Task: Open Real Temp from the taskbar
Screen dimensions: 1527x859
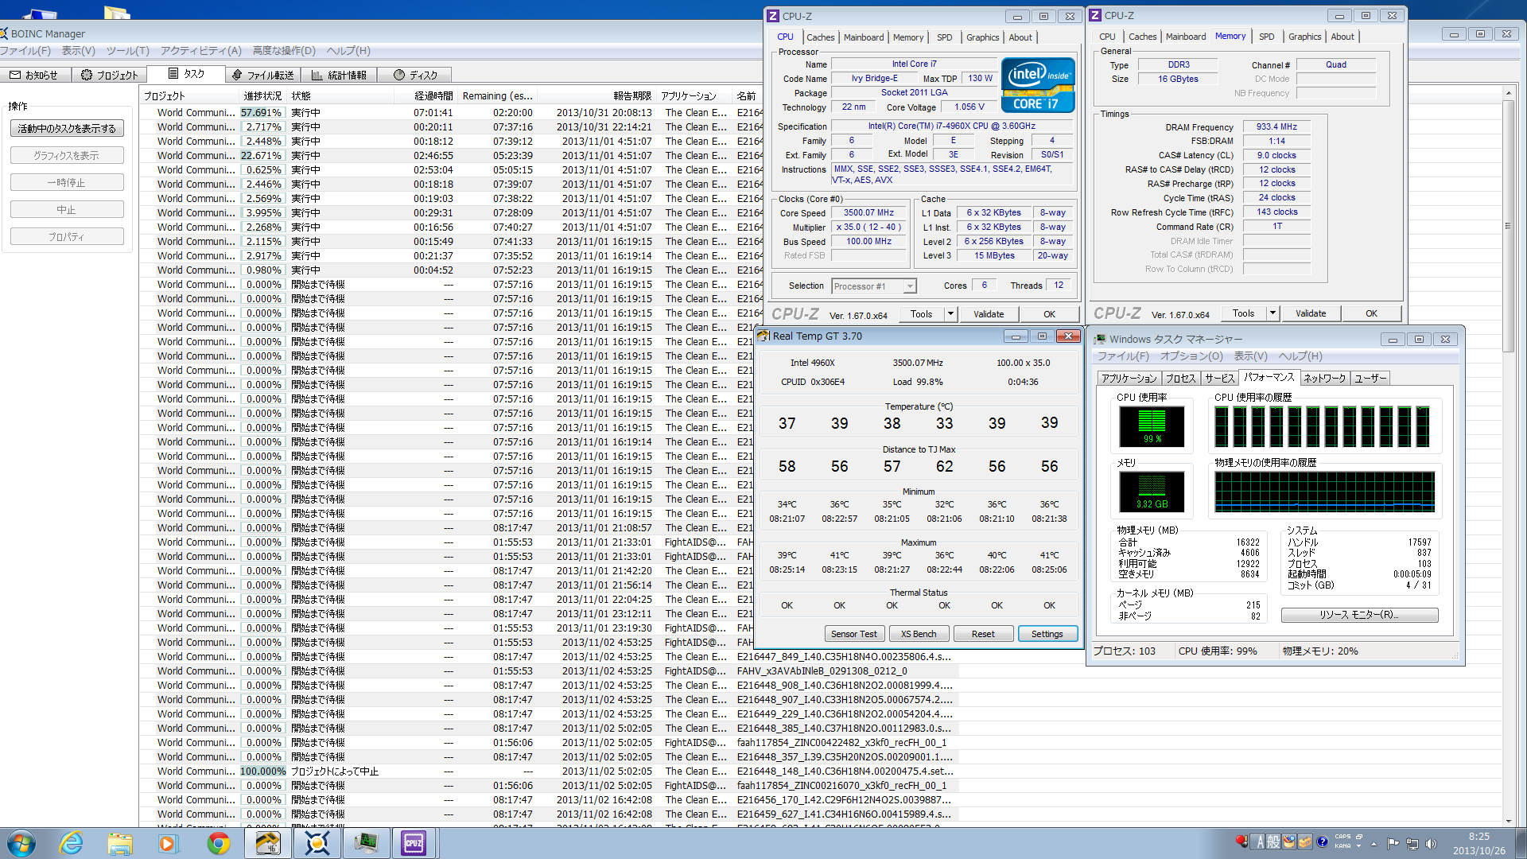Action: [267, 843]
